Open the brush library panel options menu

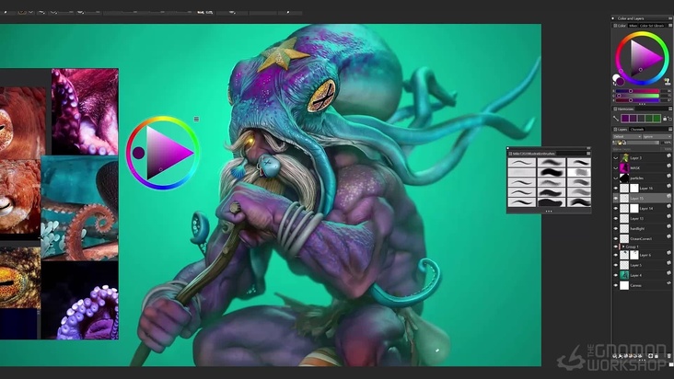588,154
